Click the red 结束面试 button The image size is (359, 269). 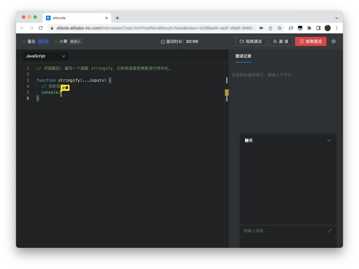tap(310, 41)
